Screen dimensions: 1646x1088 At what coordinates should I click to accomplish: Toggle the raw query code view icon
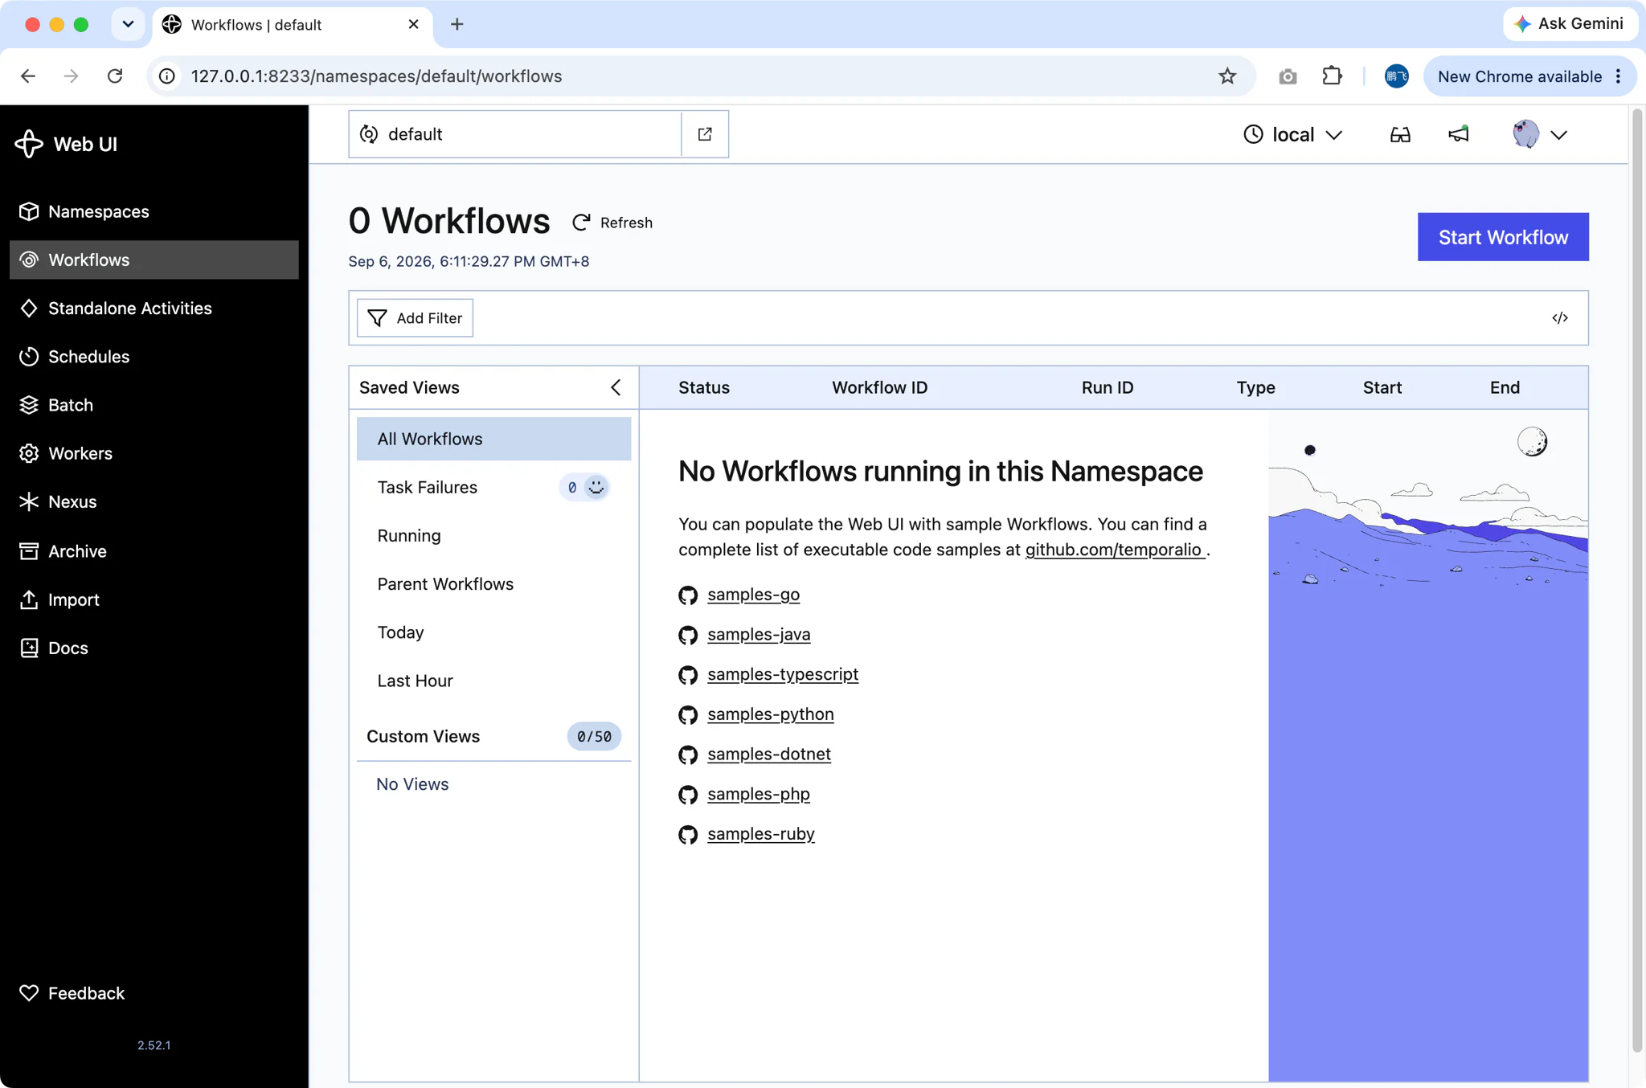click(x=1560, y=318)
